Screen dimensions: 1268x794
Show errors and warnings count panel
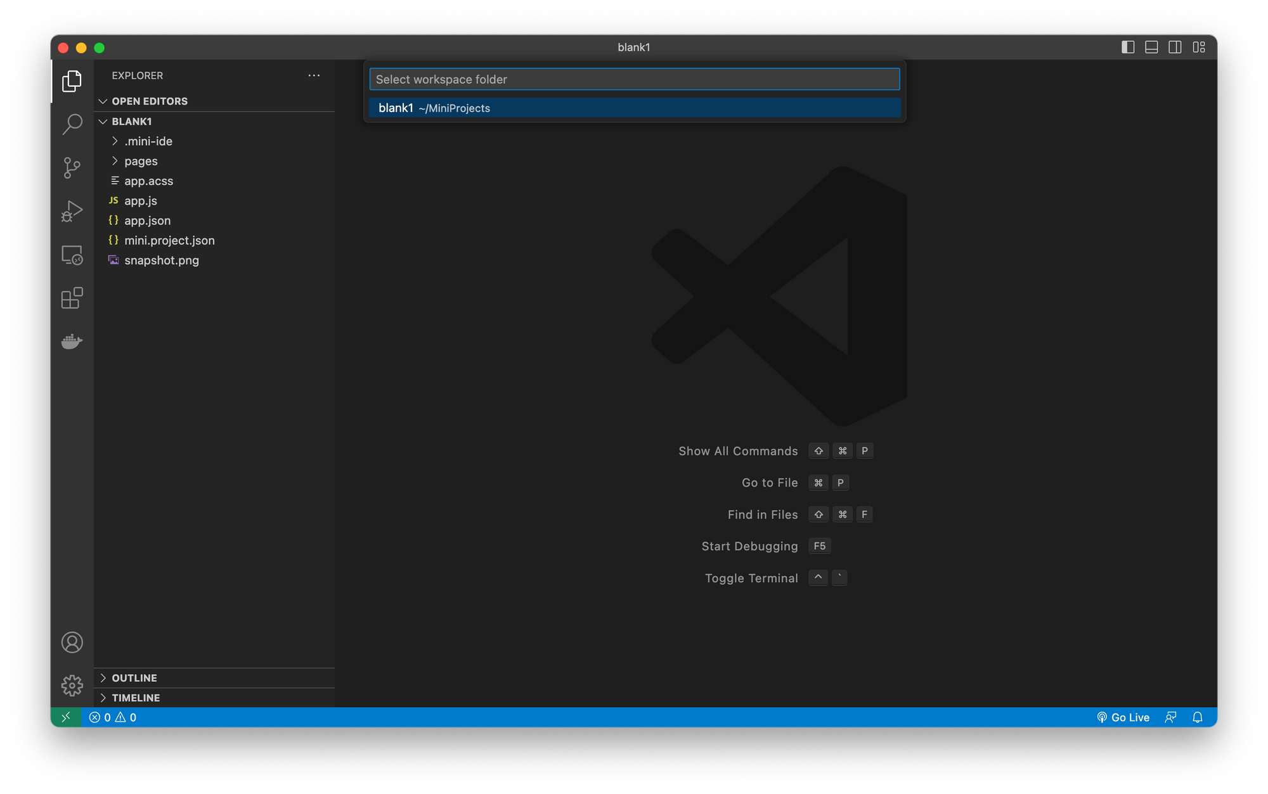point(113,717)
